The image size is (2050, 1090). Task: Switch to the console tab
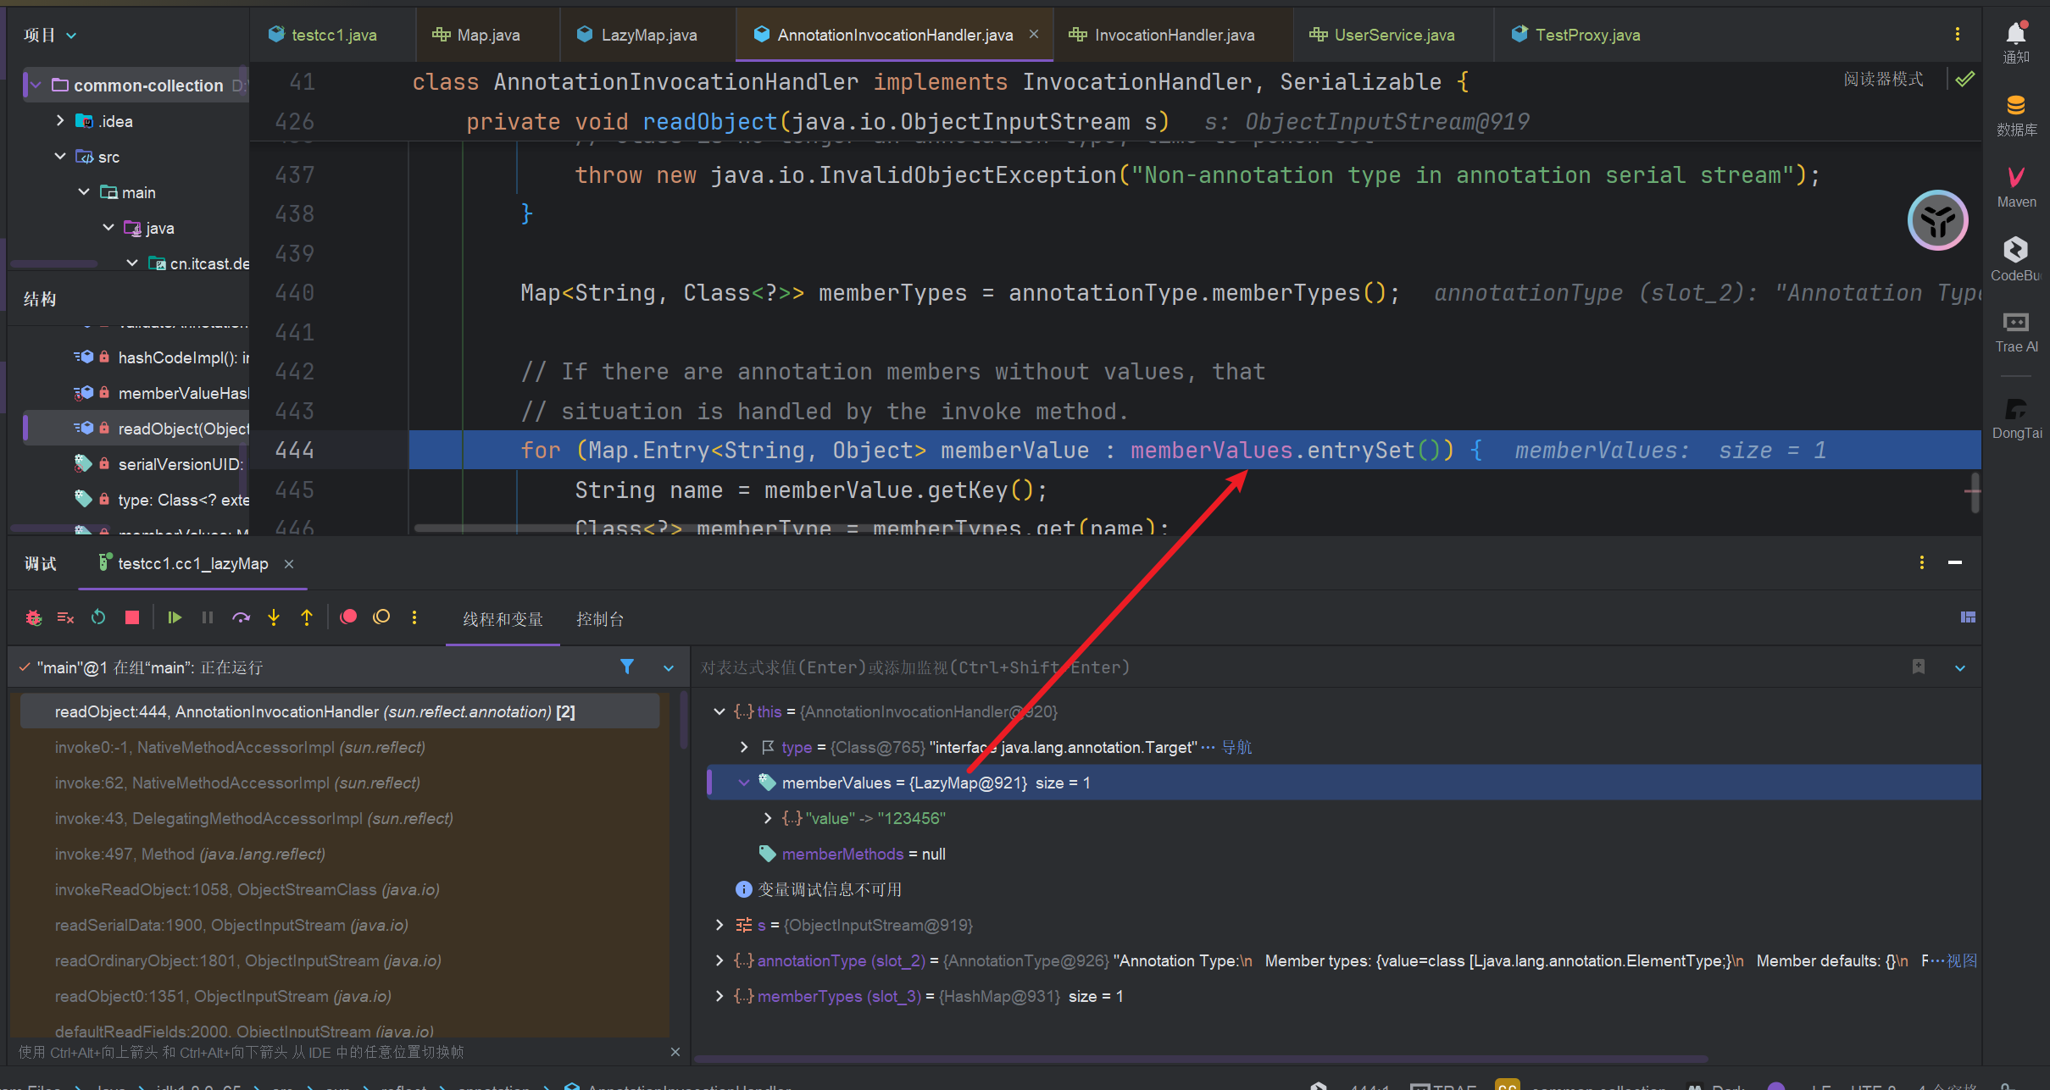pos(599,619)
